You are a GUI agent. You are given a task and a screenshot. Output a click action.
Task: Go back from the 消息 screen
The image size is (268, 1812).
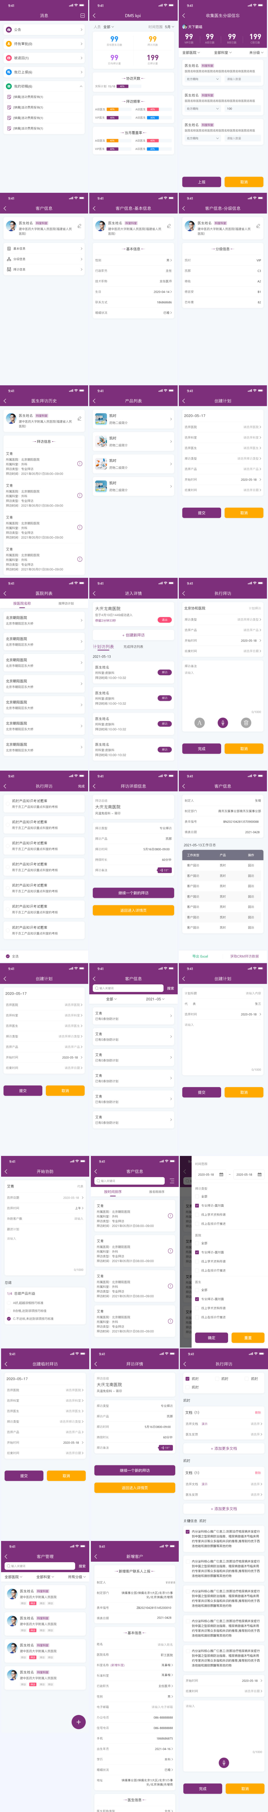5,16
